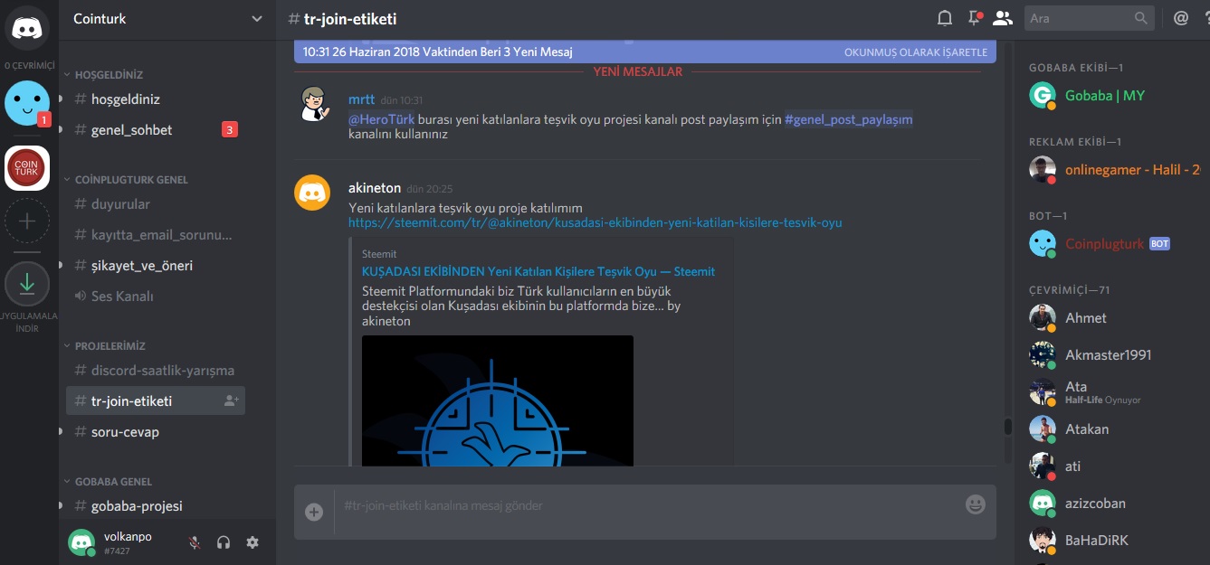Viewport: 1210px width, 565px height.
Task: Open the blue smiley-face server icon
Action: pos(27,103)
